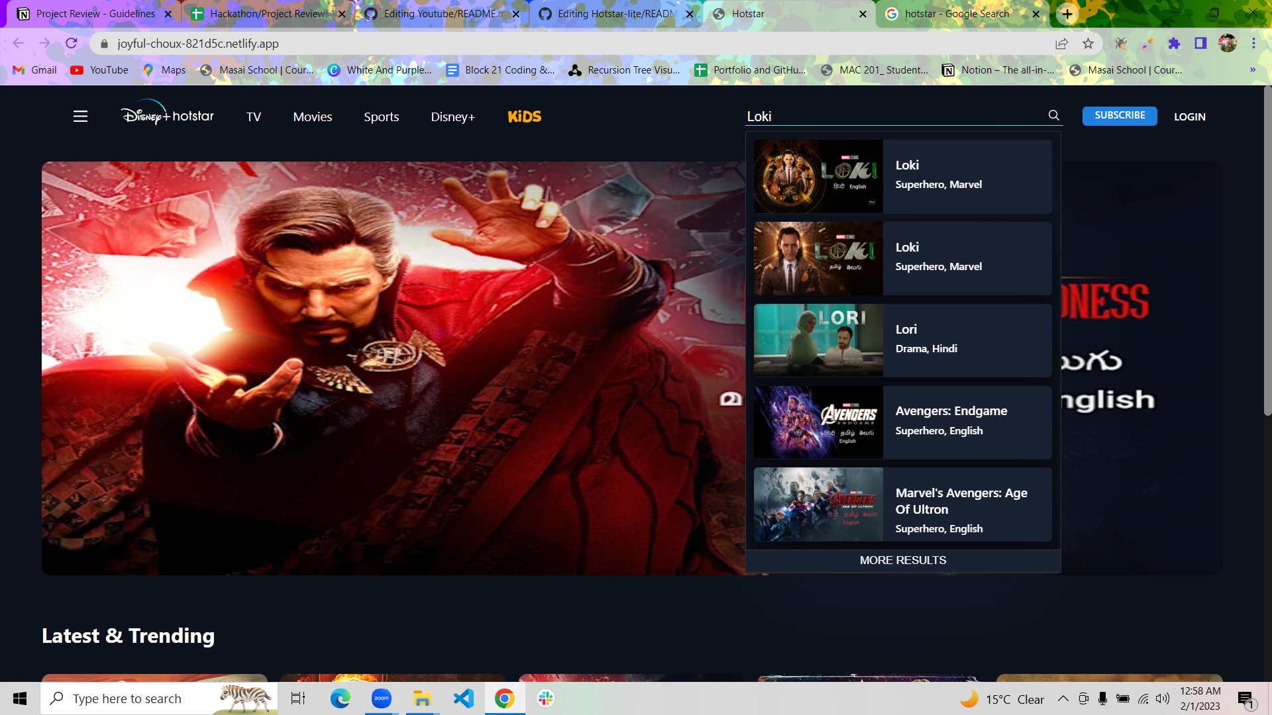The image size is (1272, 715).
Task: Open the KiDS section logo
Action: pos(525,117)
